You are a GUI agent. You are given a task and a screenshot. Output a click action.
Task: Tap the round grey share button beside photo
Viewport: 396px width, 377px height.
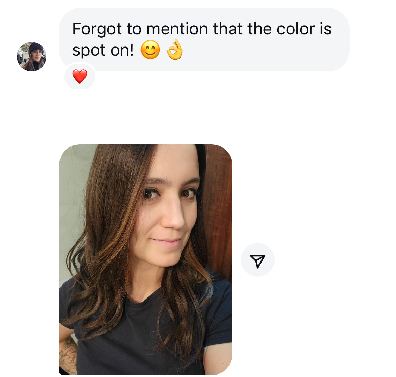point(258,260)
